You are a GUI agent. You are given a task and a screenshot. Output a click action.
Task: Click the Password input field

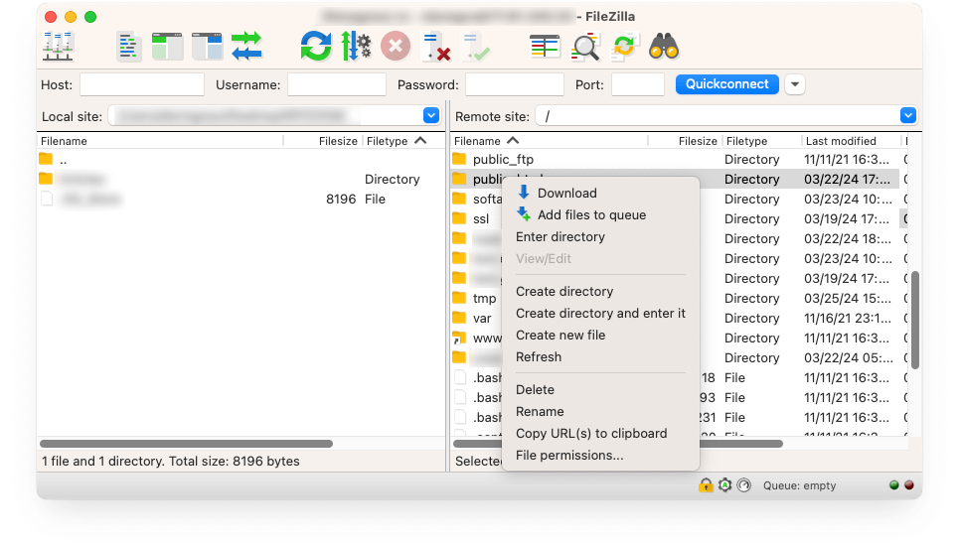click(515, 84)
